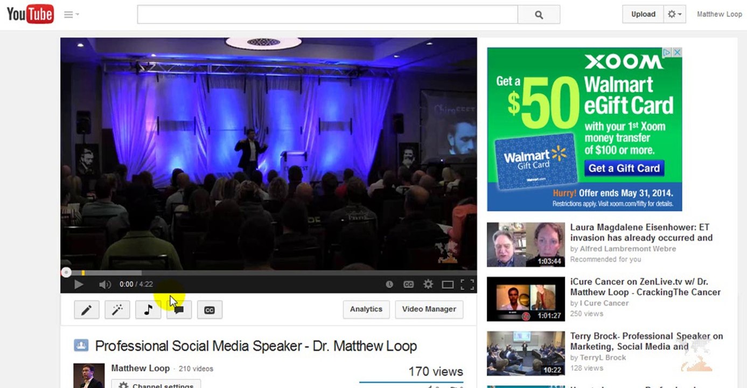Click the 250 views text under iCure
Image resolution: width=747 pixels, height=388 pixels.
coord(587,314)
